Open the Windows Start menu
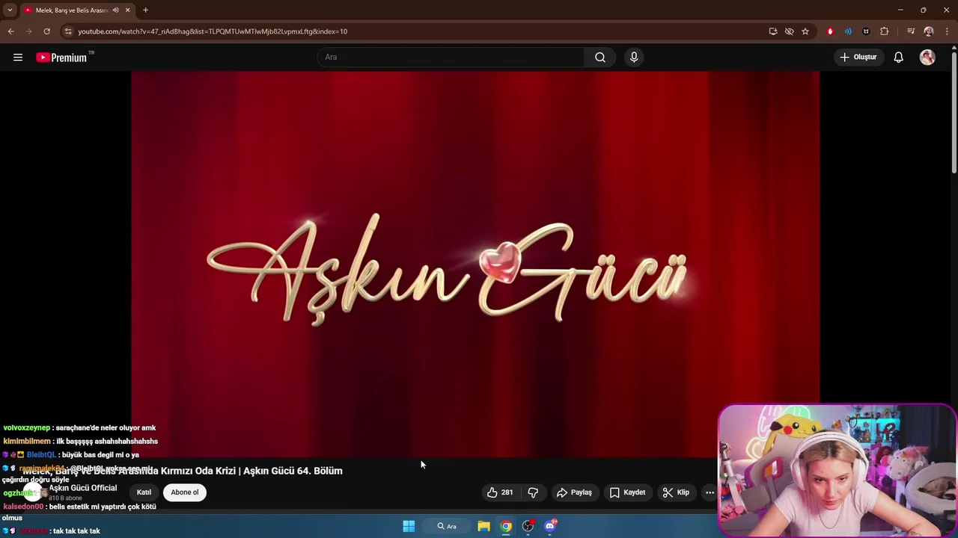 click(x=409, y=526)
